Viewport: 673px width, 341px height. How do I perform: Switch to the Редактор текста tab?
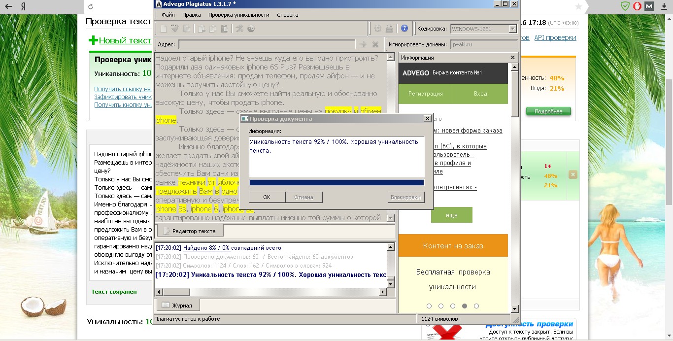pos(190,231)
